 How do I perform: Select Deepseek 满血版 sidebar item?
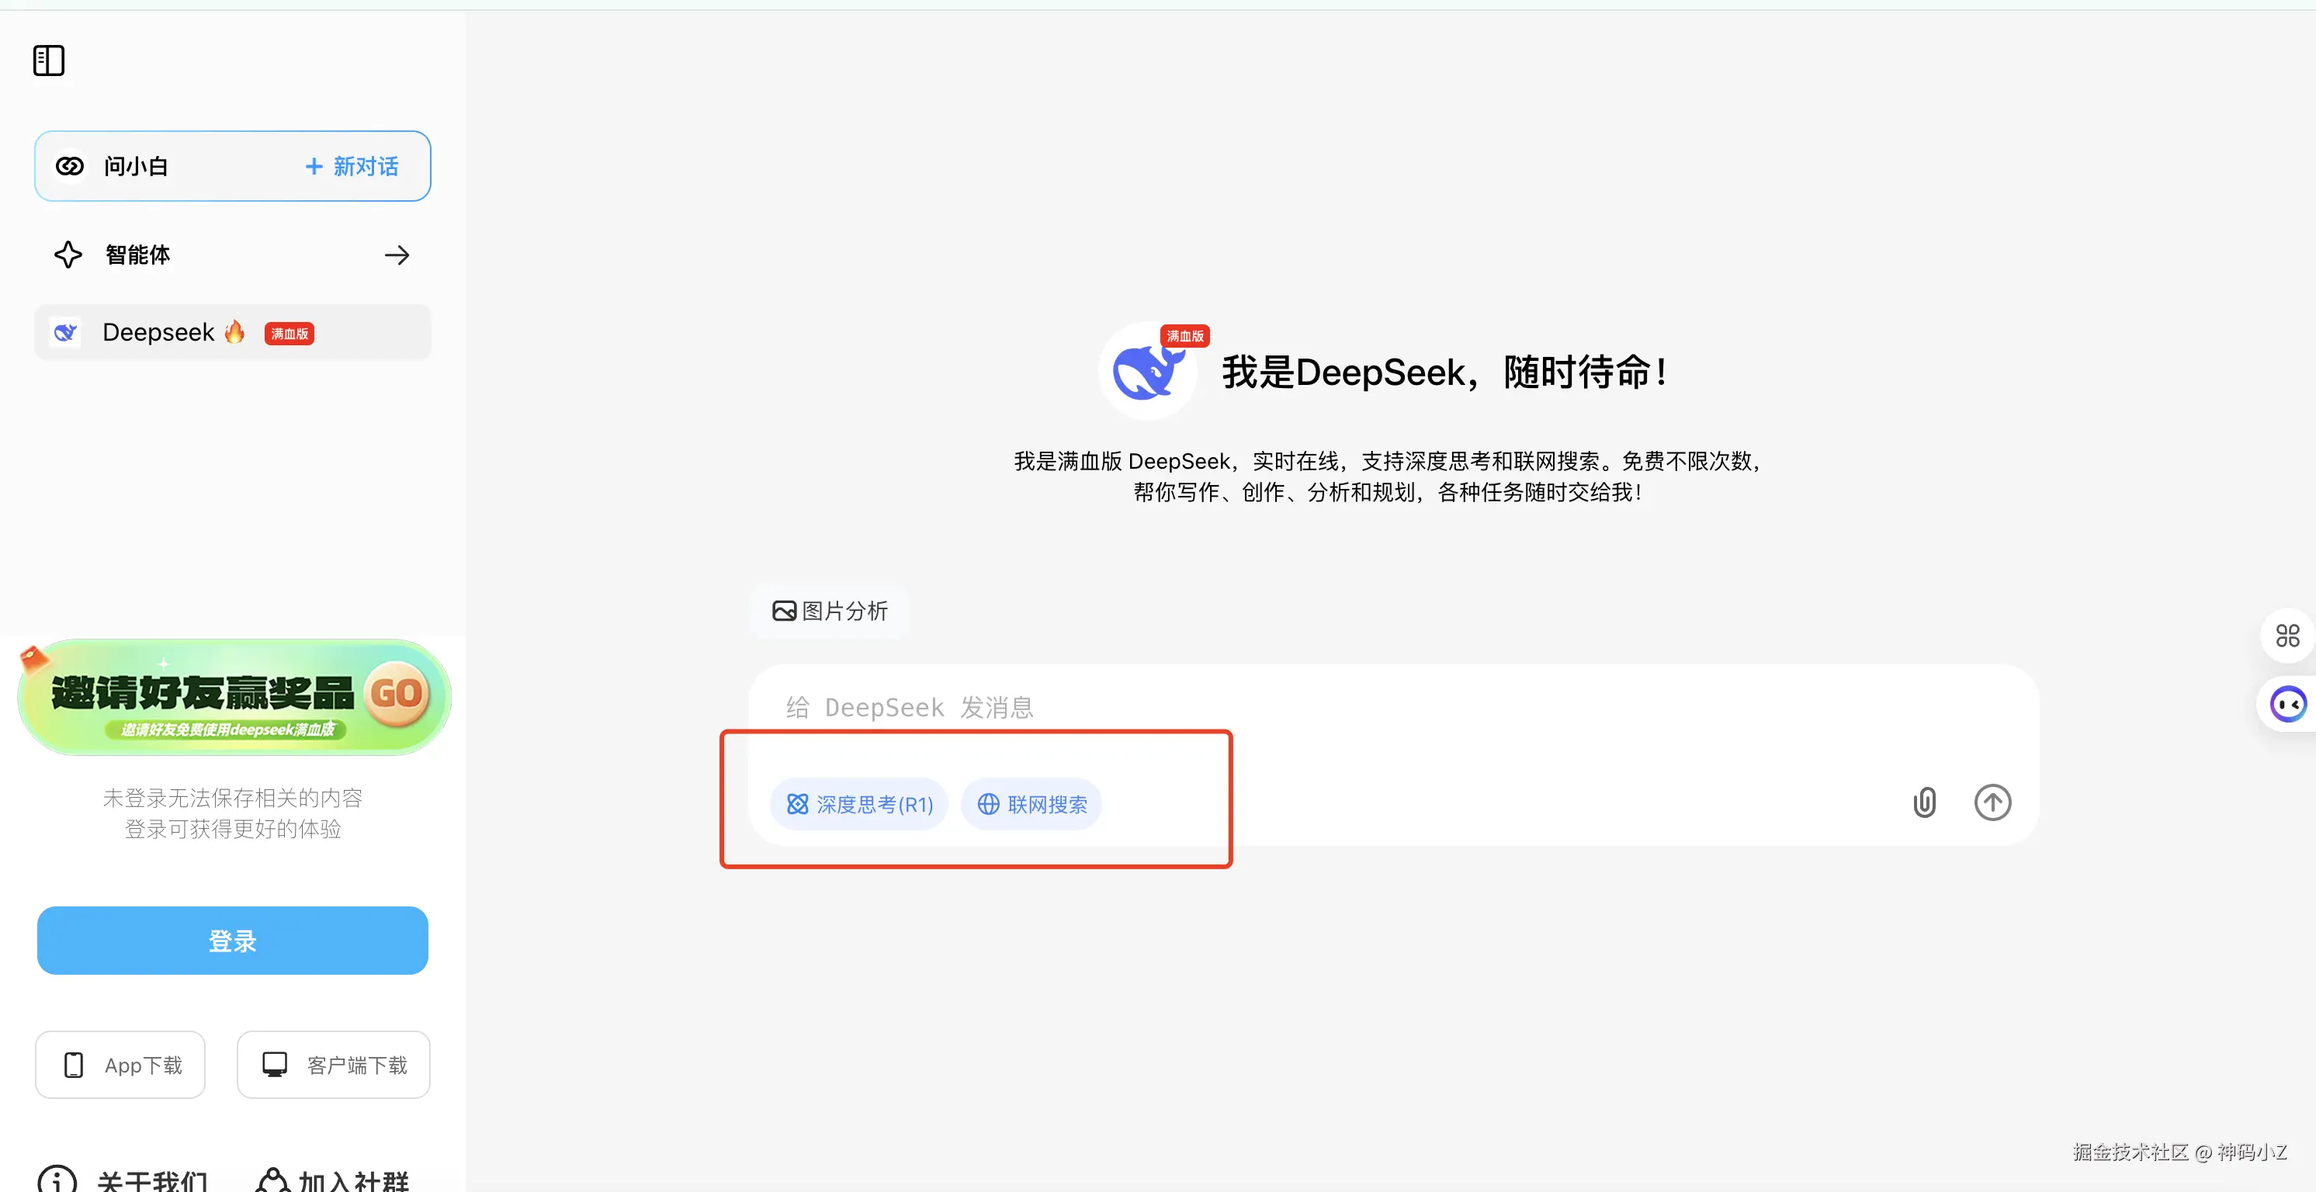(x=232, y=333)
